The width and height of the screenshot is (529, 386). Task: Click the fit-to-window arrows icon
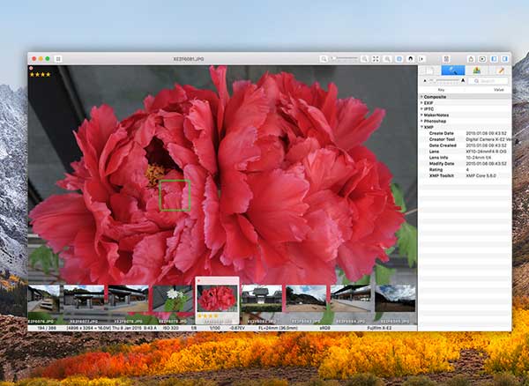coord(376,59)
